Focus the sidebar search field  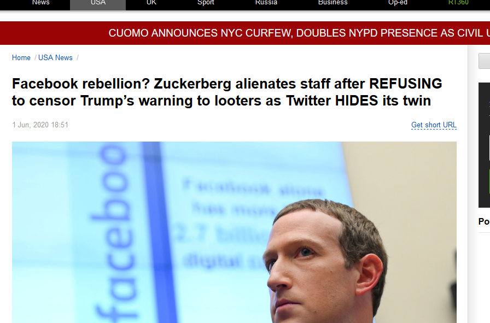coord(485,61)
